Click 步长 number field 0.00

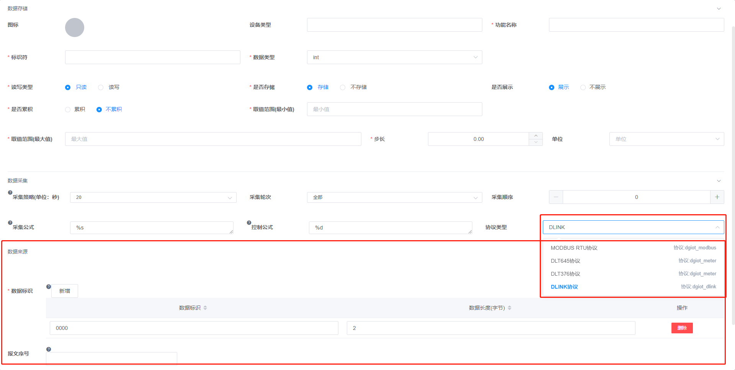pos(479,139)
